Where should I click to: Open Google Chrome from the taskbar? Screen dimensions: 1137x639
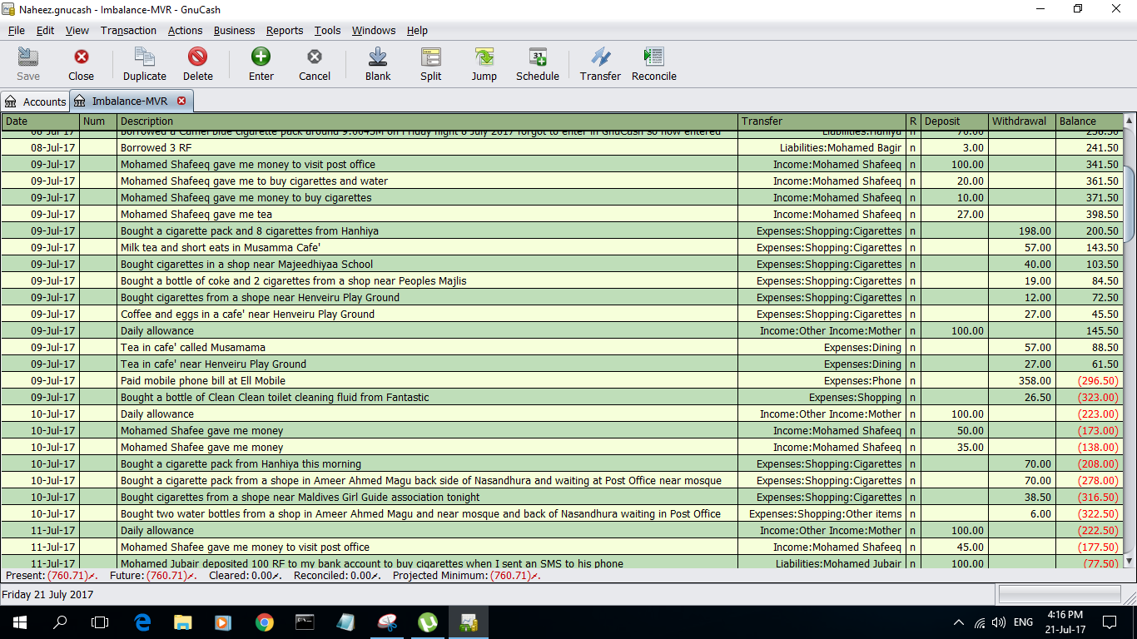[265, 622]
